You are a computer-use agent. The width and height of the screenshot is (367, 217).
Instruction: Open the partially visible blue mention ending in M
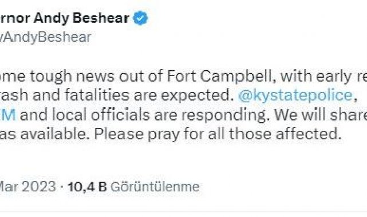[x=7, y=115]
